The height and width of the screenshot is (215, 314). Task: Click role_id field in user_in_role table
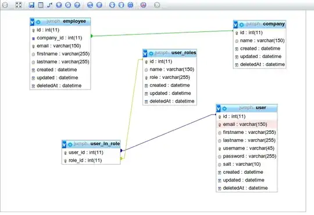(x=91, y=161)
